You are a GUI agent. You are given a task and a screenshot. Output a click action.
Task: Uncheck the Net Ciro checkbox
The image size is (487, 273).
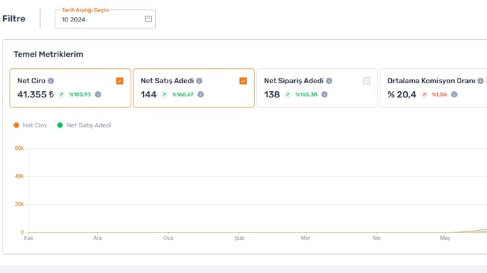[120, 81]
